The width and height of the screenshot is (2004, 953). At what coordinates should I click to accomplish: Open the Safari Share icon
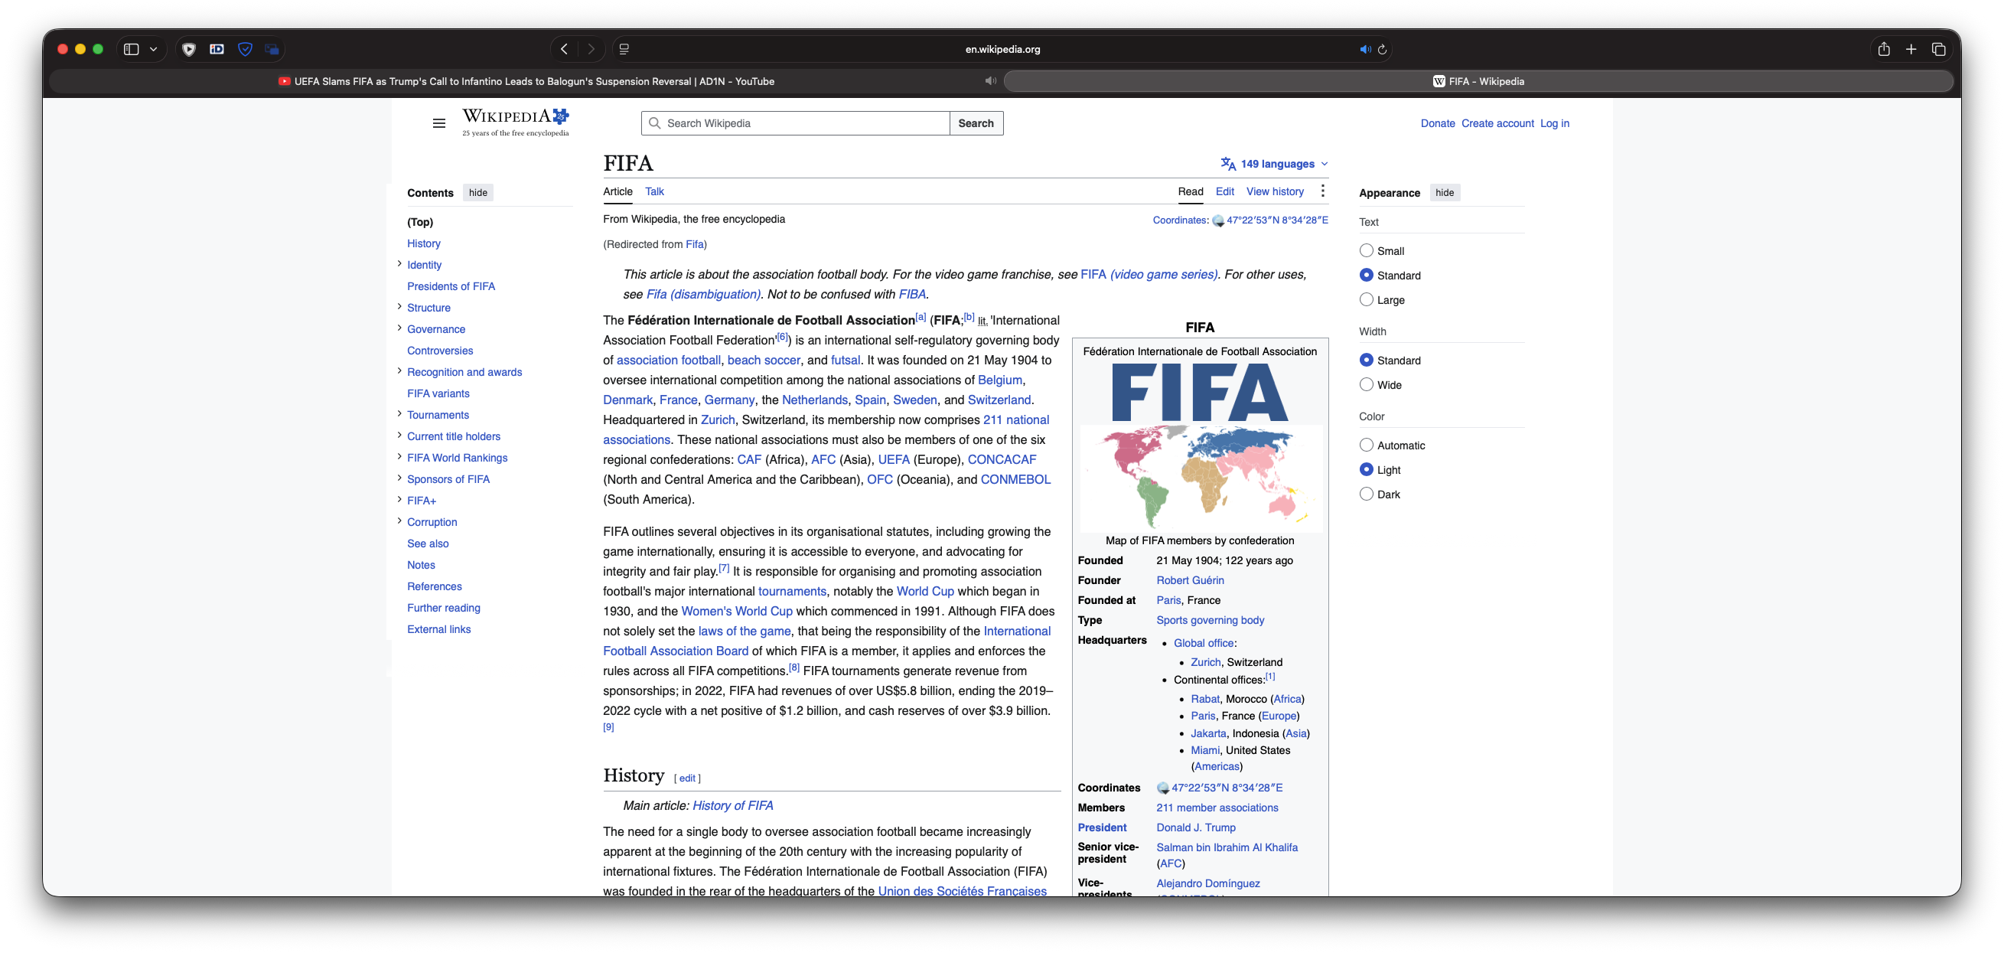click(1883, 49)
